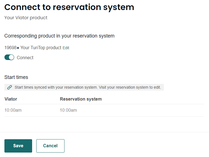Cancel the reservation system connection
The image size is (209, 157).
[50, 146]
